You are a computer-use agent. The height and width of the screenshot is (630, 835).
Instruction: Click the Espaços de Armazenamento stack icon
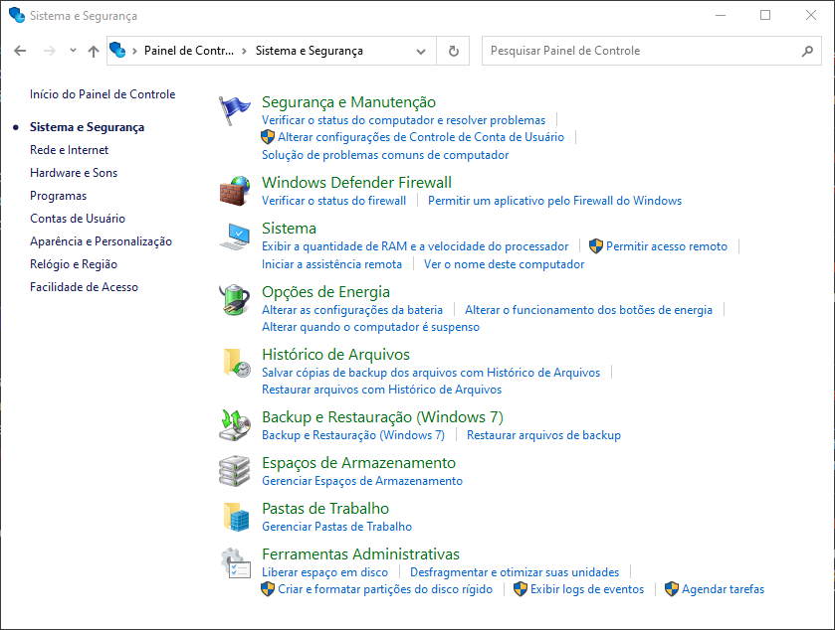(235, 470)
